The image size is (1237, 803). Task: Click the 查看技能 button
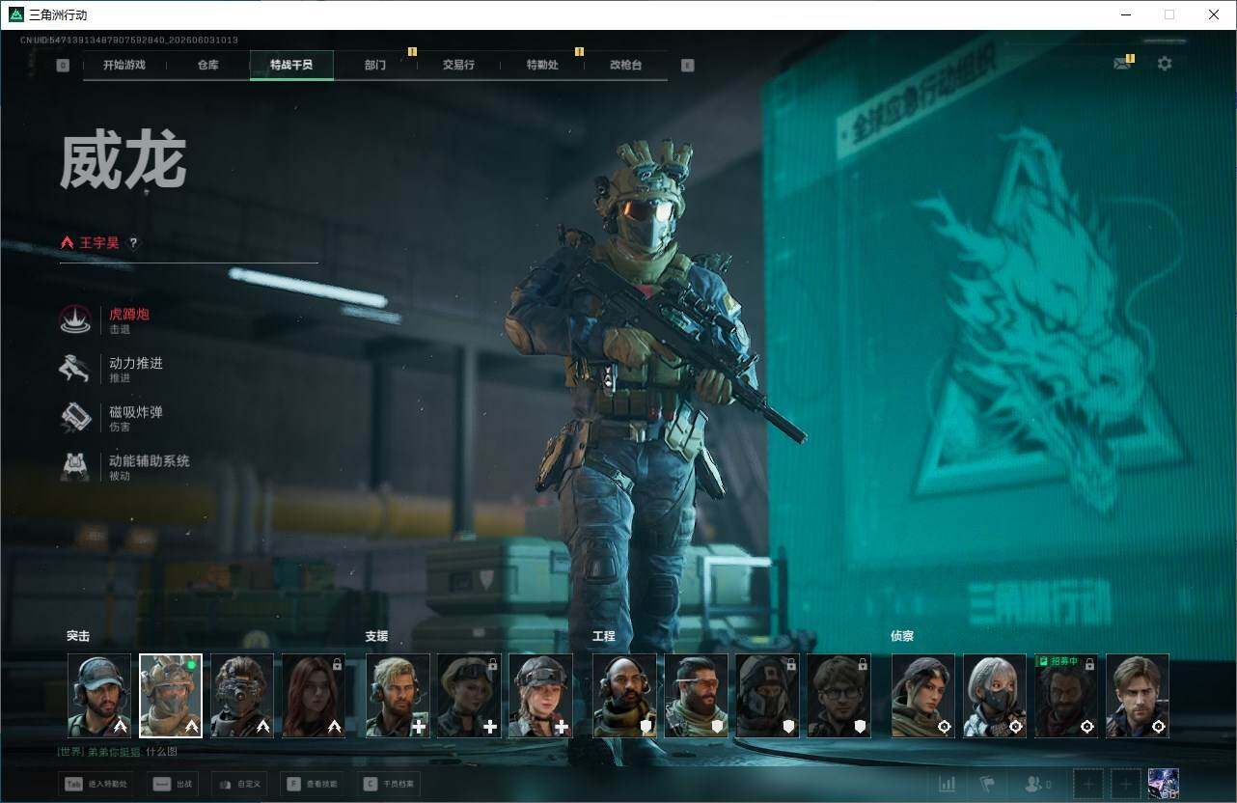[314, 785]
